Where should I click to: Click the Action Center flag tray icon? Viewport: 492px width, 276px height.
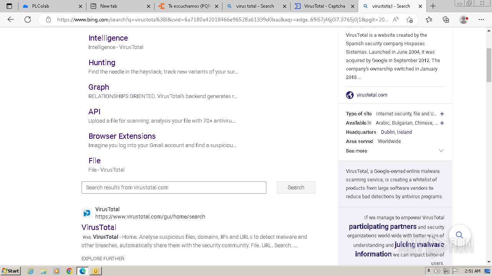click(x=455, y=271)
